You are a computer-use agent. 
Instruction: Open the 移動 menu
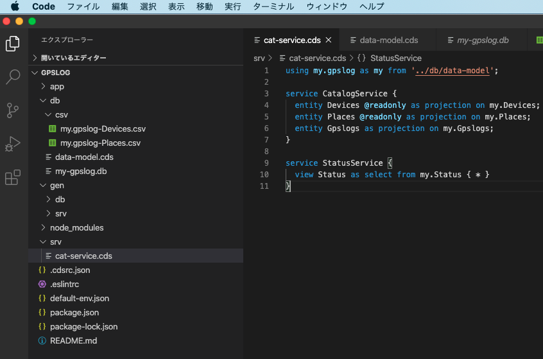pos(205,6)
